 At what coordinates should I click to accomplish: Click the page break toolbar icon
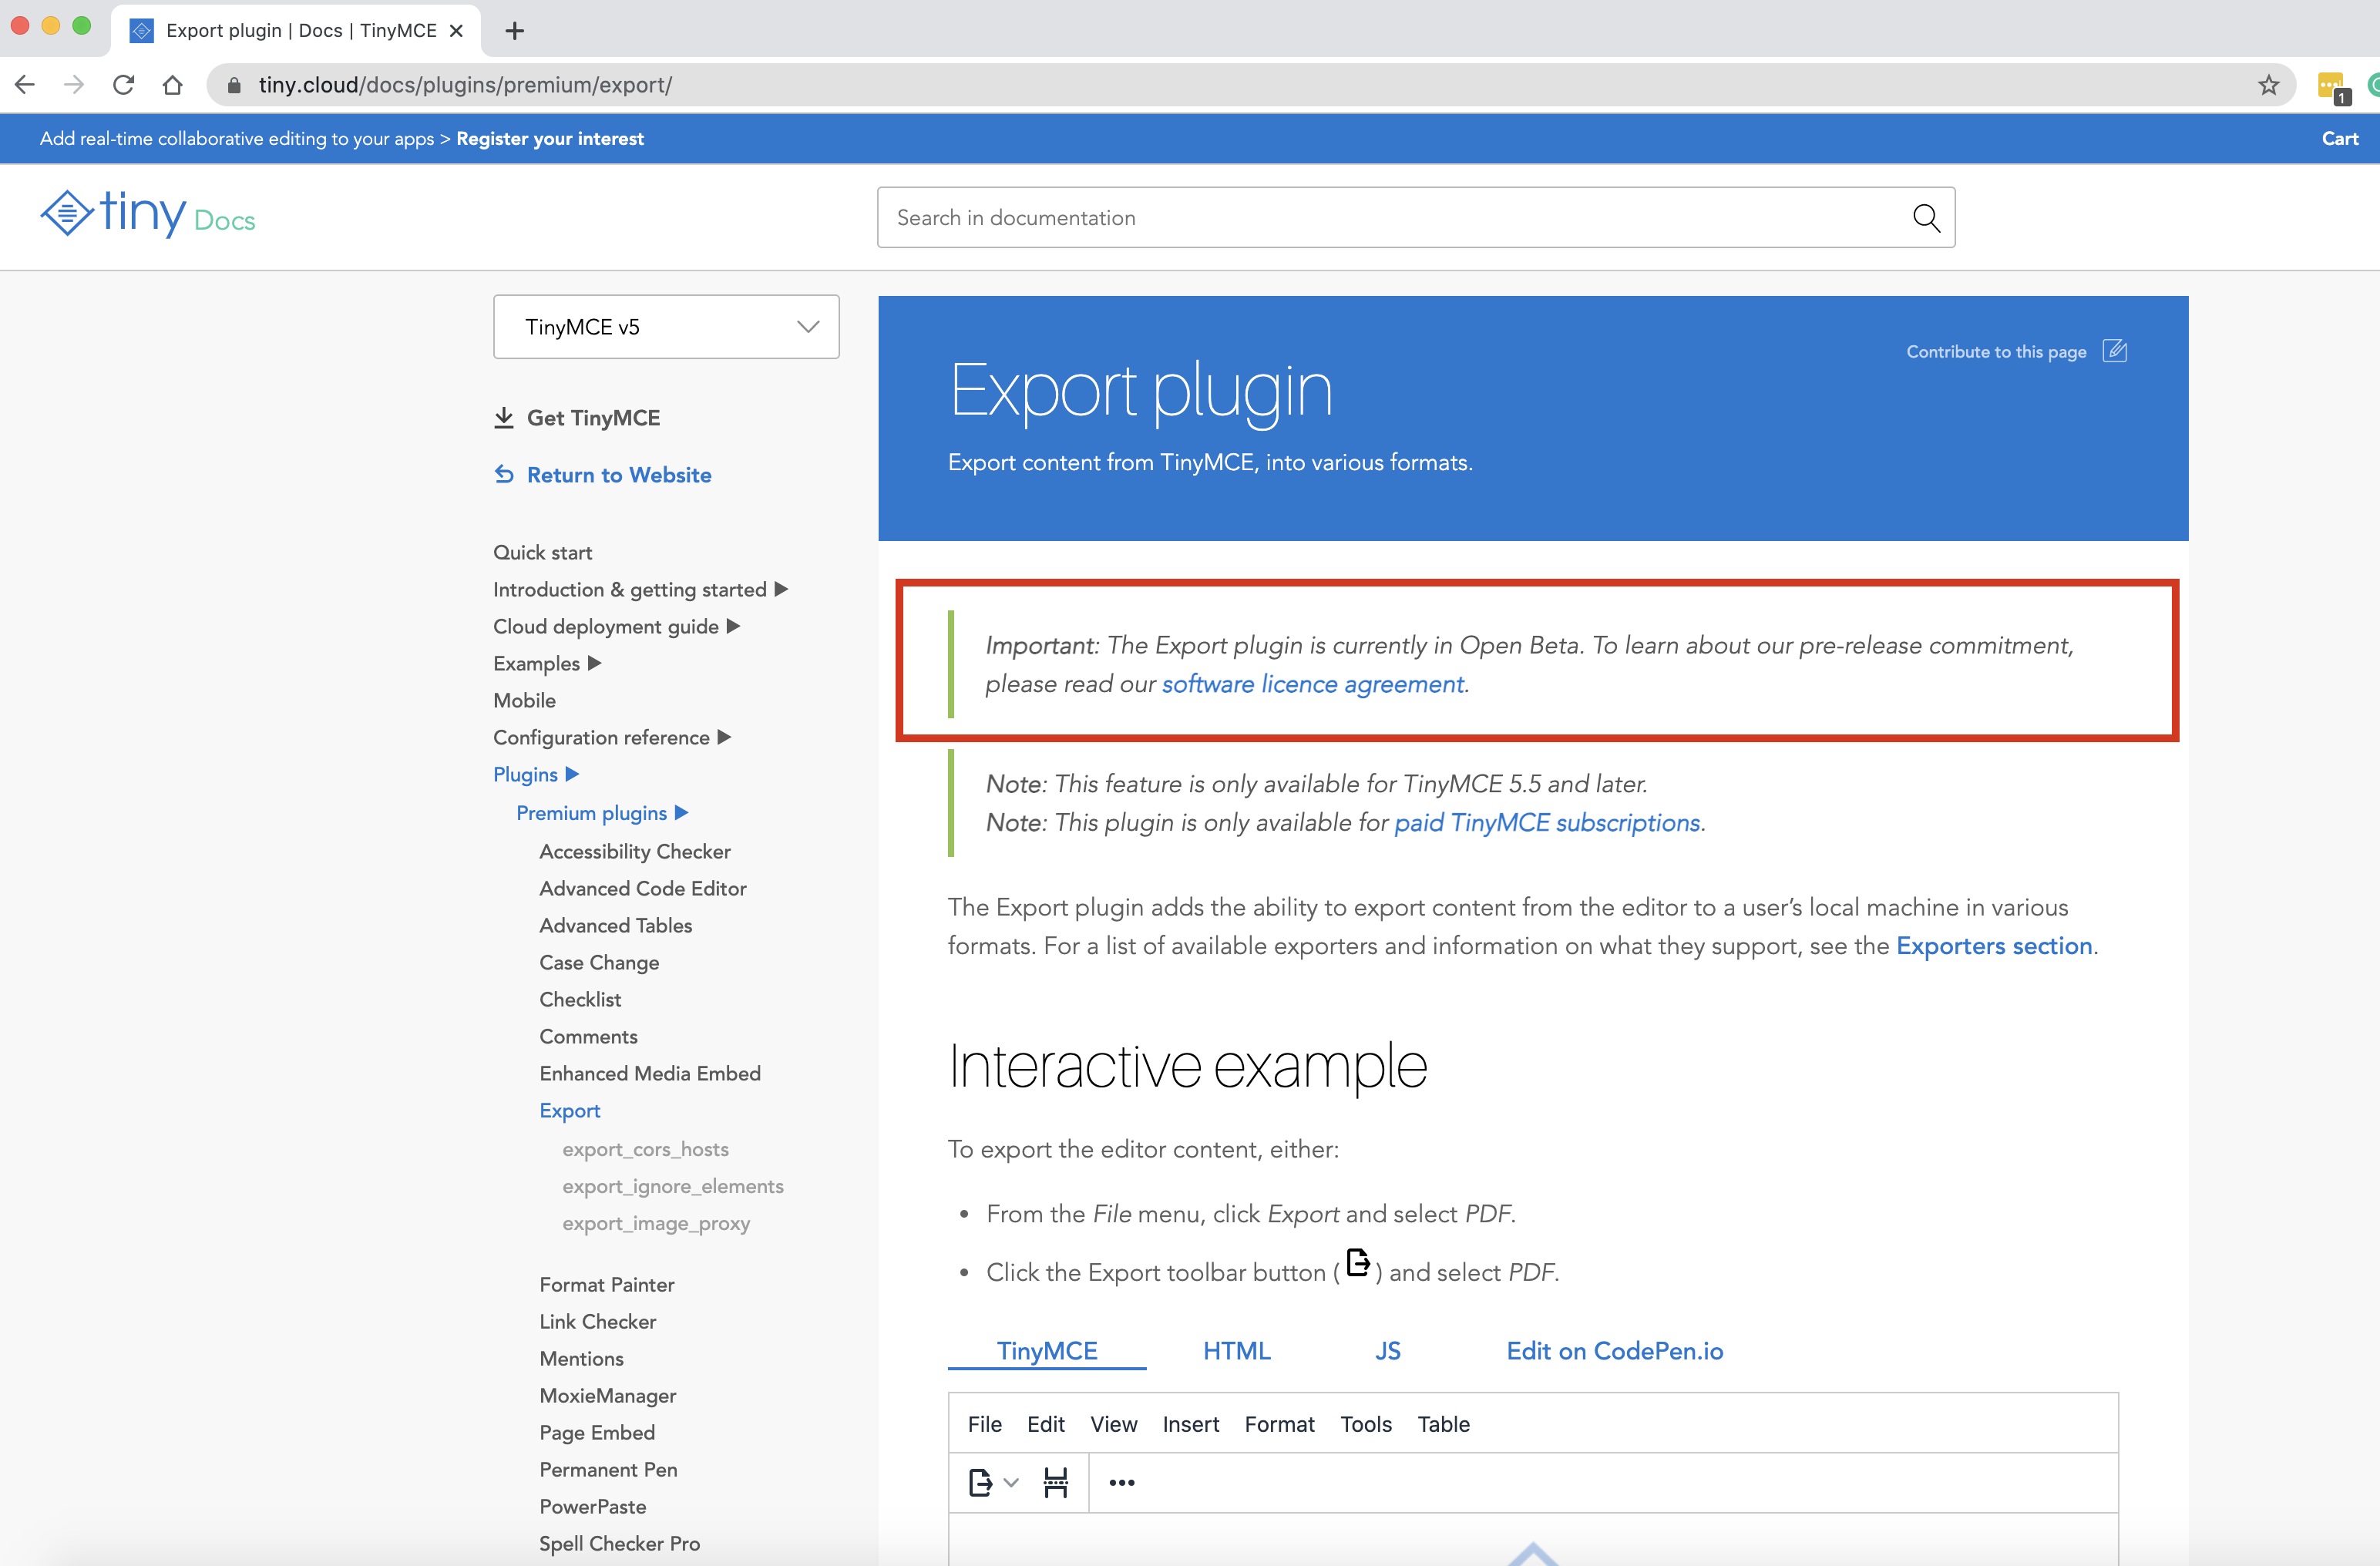[x=1055, y=1482]
